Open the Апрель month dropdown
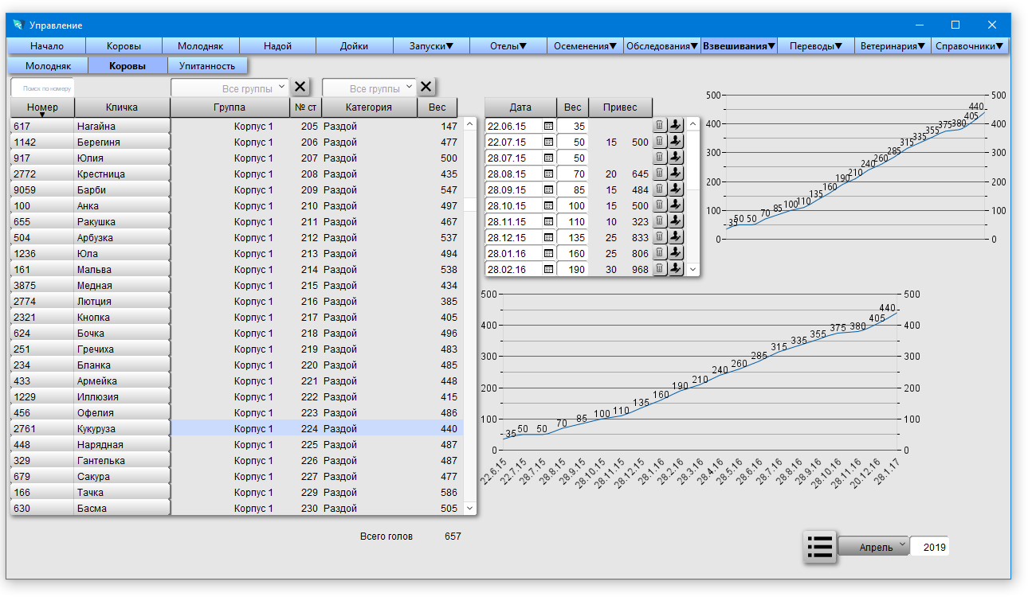 [x=873, y=548]
